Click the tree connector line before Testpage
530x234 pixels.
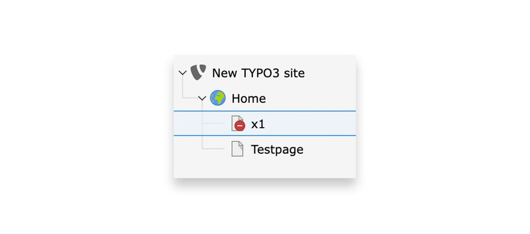point(213,149)
